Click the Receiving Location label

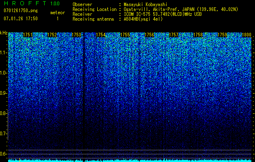(x=94, y=9)
